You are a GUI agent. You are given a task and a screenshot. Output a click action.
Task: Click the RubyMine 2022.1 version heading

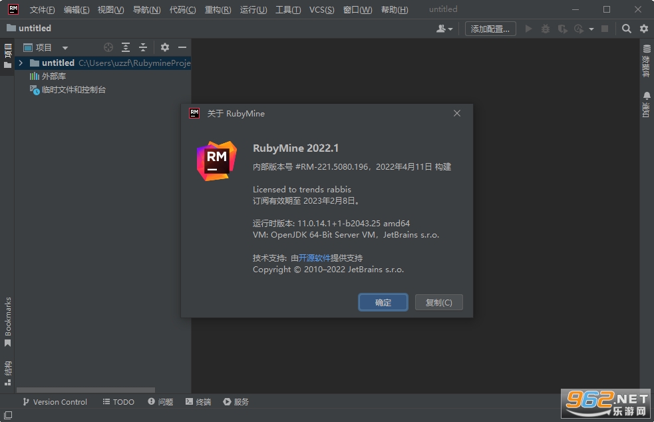click(x=295, y=148)
